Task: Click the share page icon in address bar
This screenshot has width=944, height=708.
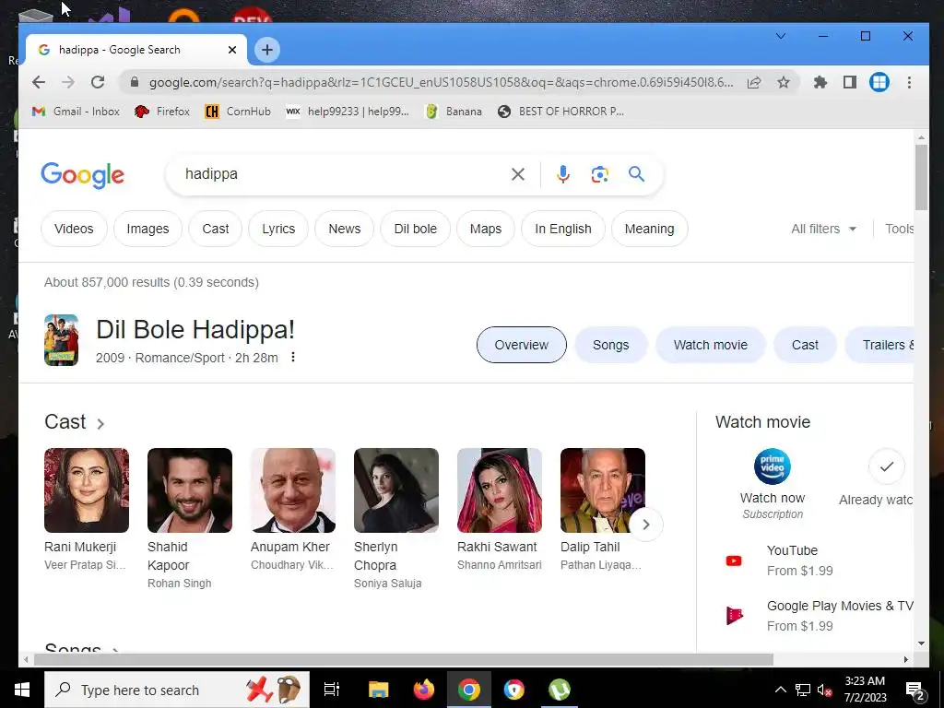Action: pos(754,82)
